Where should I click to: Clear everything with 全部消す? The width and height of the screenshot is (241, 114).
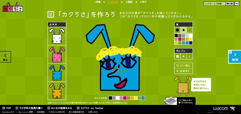(x=183, y=71)
